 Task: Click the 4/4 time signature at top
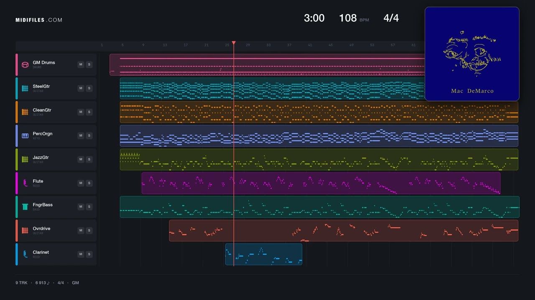[391, 18]
